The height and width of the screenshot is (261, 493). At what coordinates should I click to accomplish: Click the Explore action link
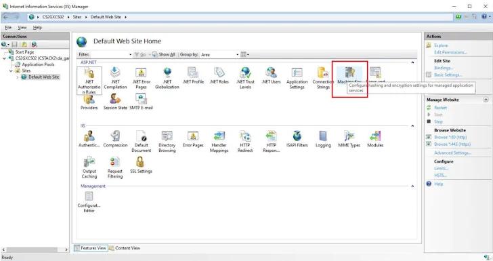click(441, 45)
